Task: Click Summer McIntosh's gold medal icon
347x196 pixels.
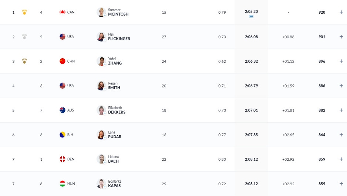Action: [24, 12]
